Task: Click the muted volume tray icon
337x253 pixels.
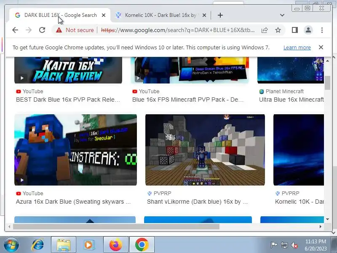Action: tap(294, 245)
